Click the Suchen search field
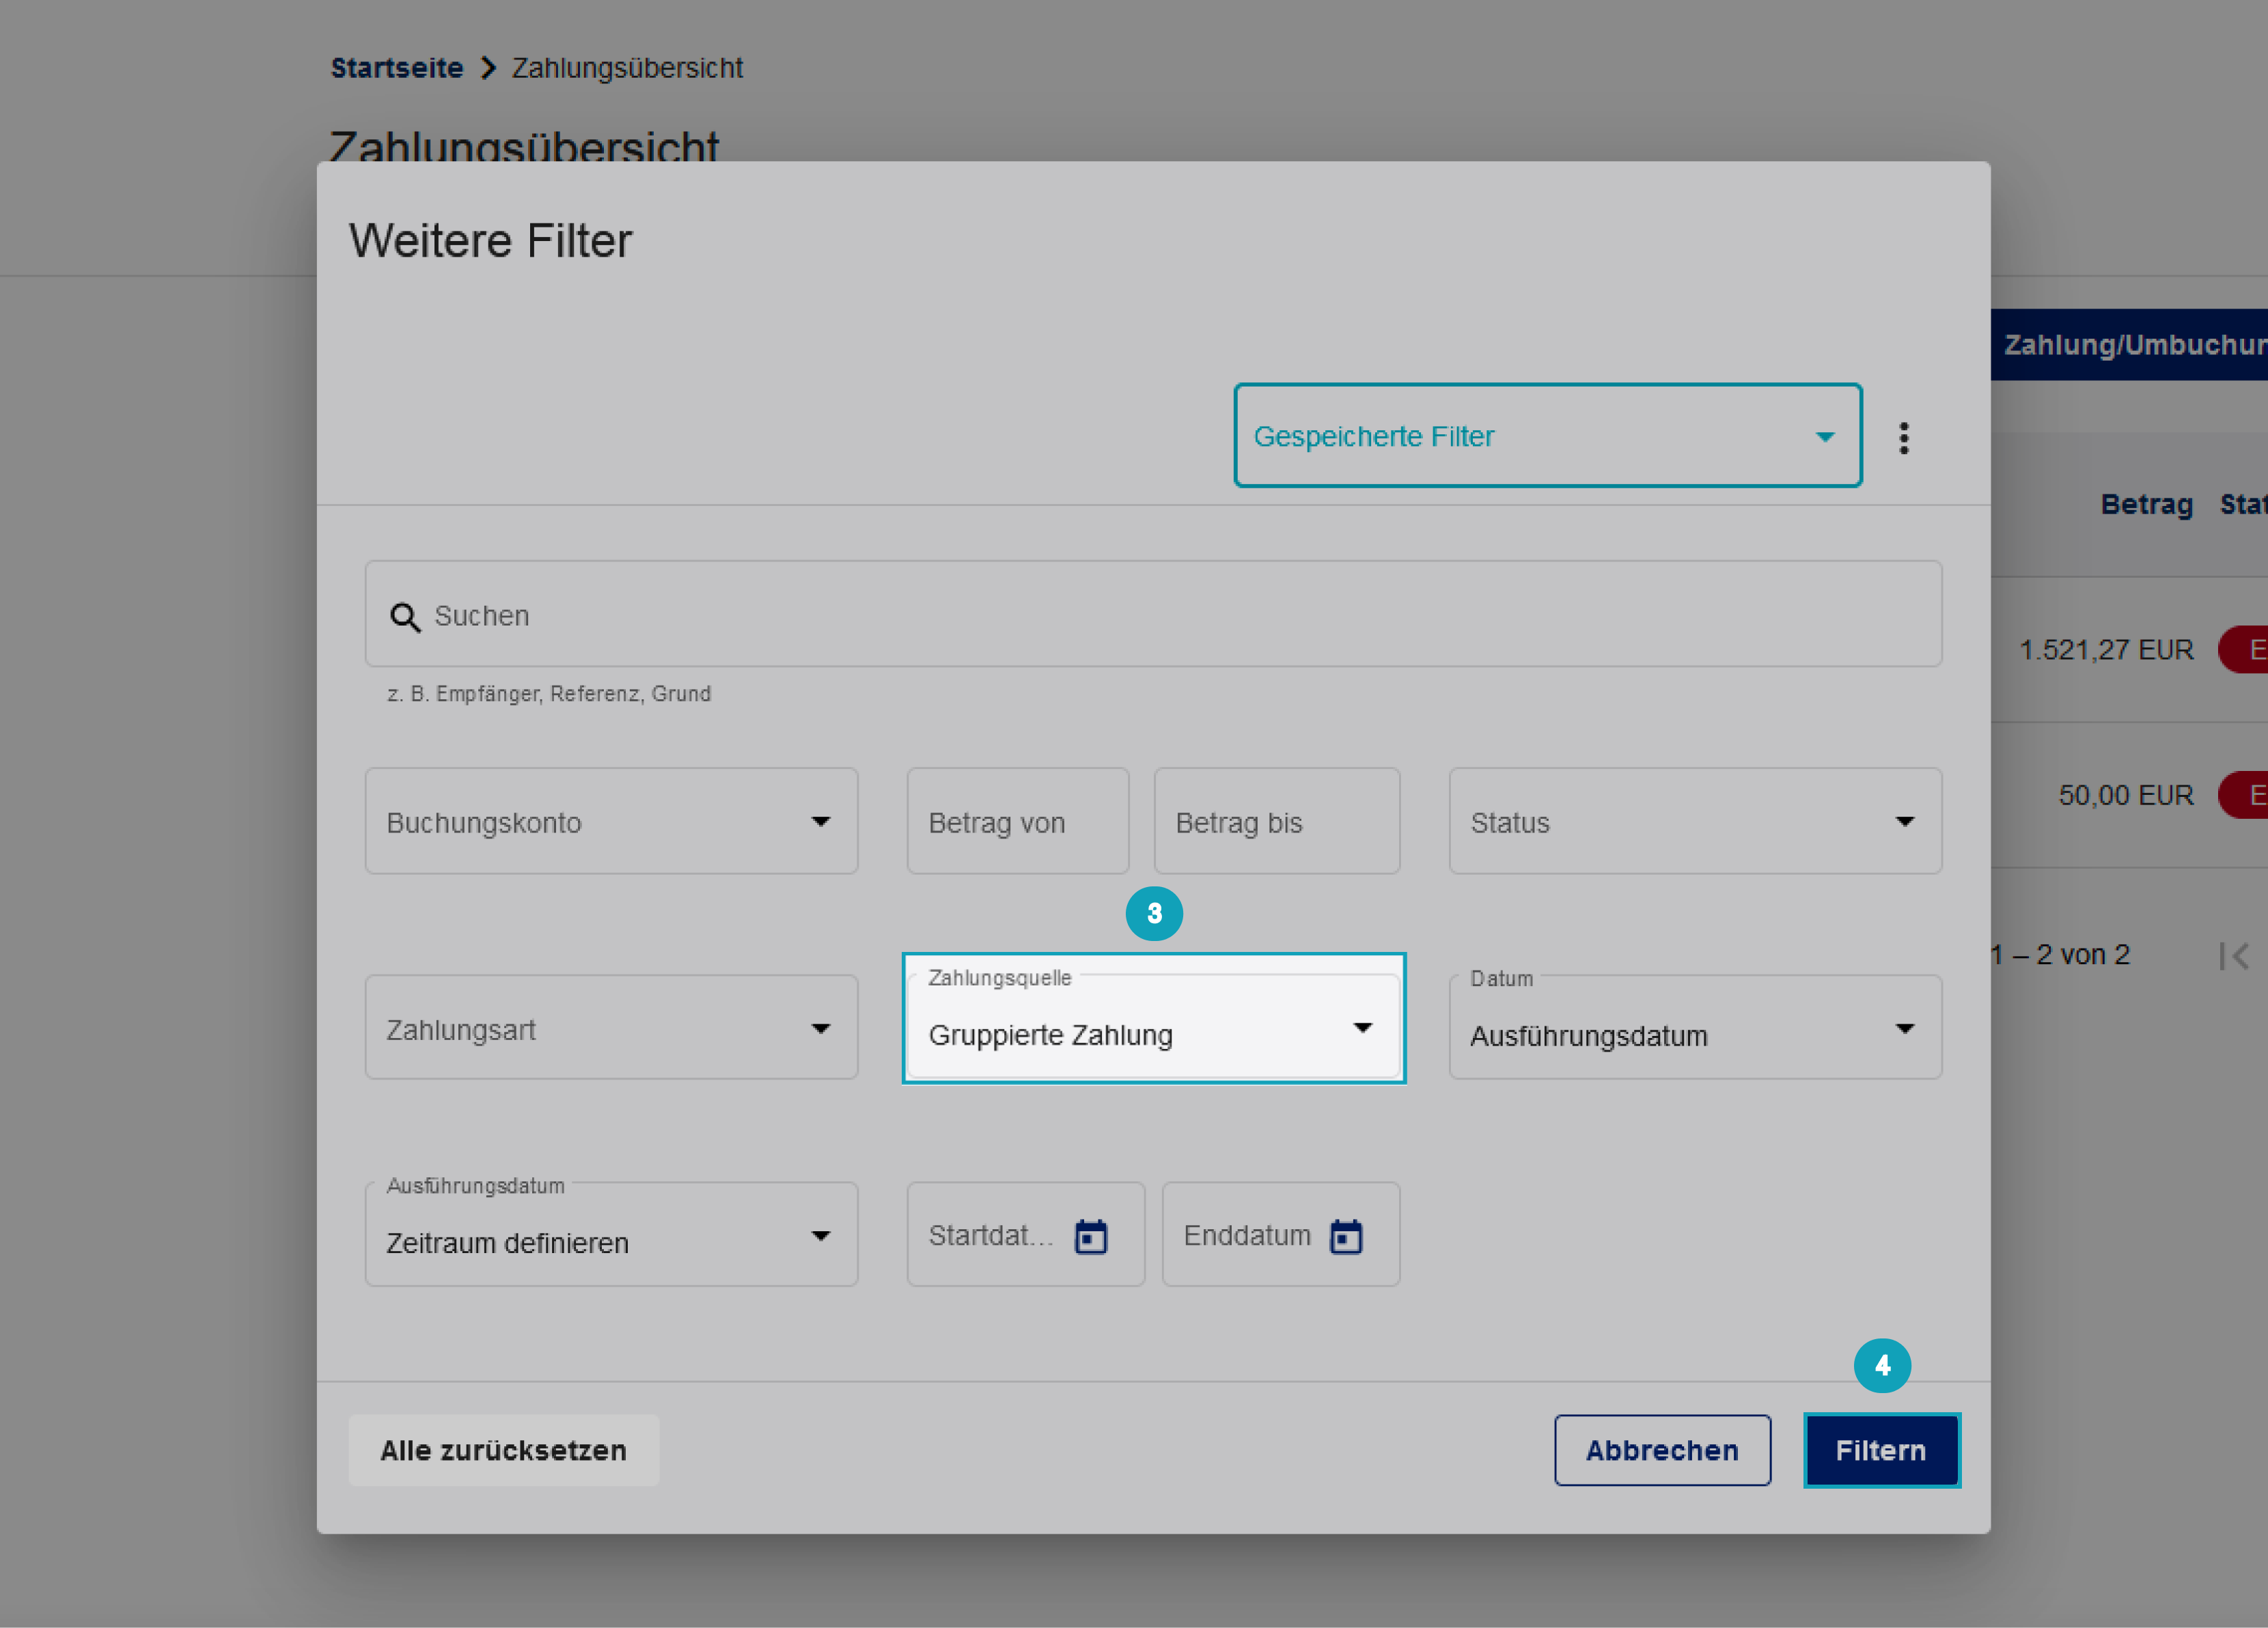The image size is (2268, 1628). coord(1153,615)
